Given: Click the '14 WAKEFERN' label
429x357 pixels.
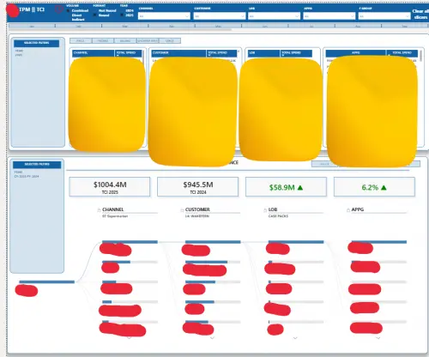Looking at the screenshot, I should [197, 216].
